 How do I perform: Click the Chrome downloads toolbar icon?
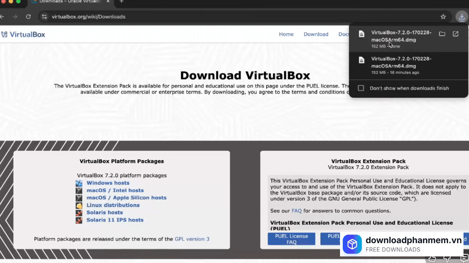pos(461,17)
